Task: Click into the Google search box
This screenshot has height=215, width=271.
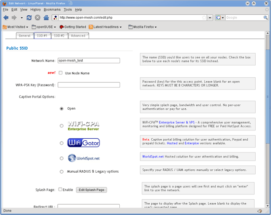Action: click(244, 18)
